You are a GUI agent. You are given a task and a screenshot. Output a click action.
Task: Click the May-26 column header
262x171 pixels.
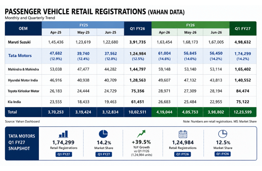[190, 32]
